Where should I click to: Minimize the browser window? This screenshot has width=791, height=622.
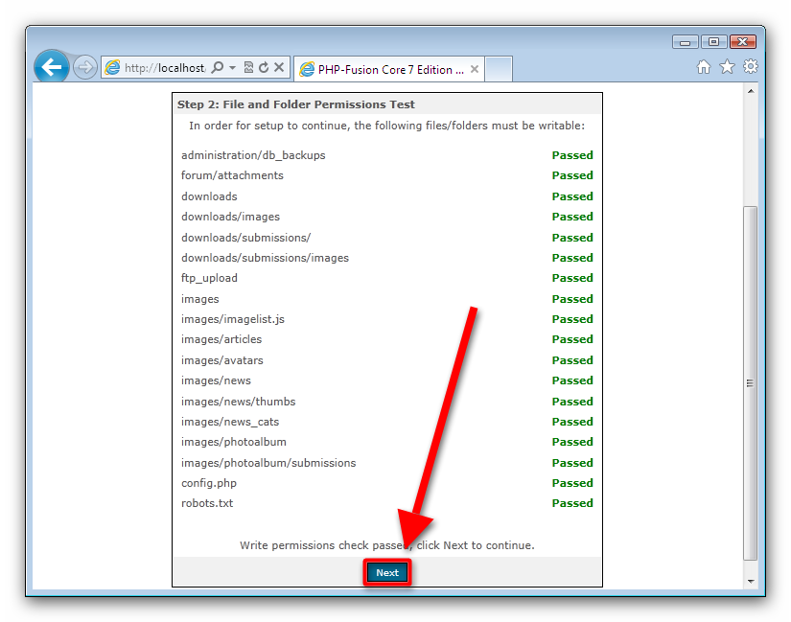point(685,42)
